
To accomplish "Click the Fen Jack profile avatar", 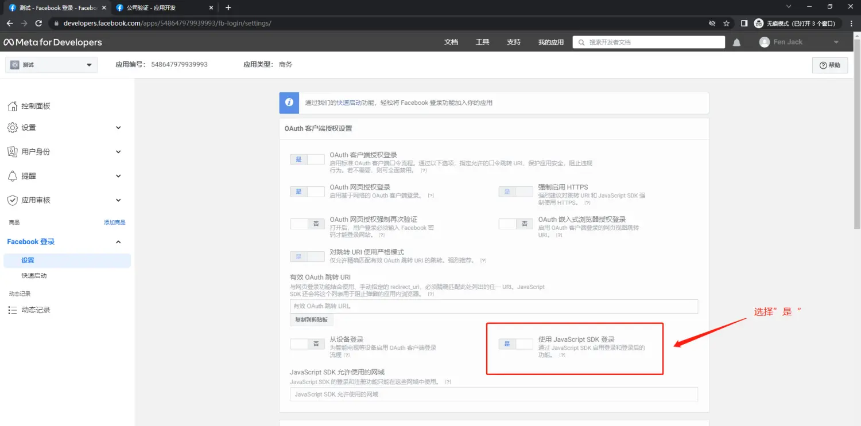I will pyautogui.click(x=764, y=42).
